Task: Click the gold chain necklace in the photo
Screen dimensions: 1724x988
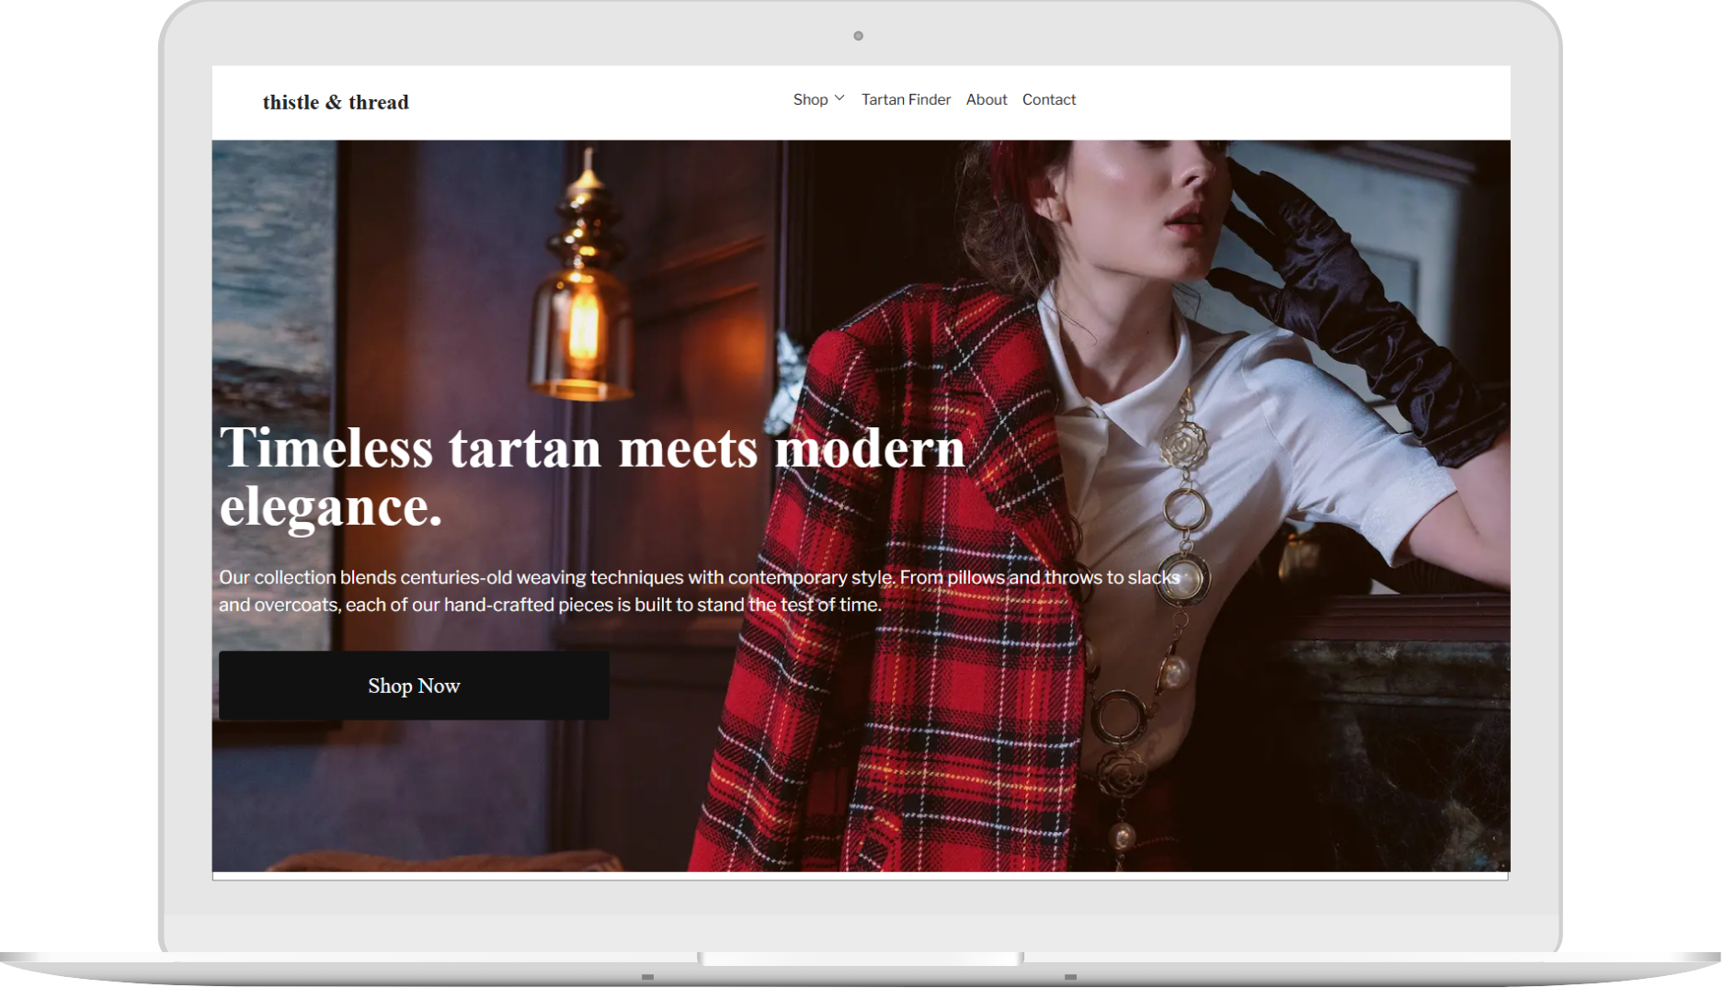Action: [1183, 515]
